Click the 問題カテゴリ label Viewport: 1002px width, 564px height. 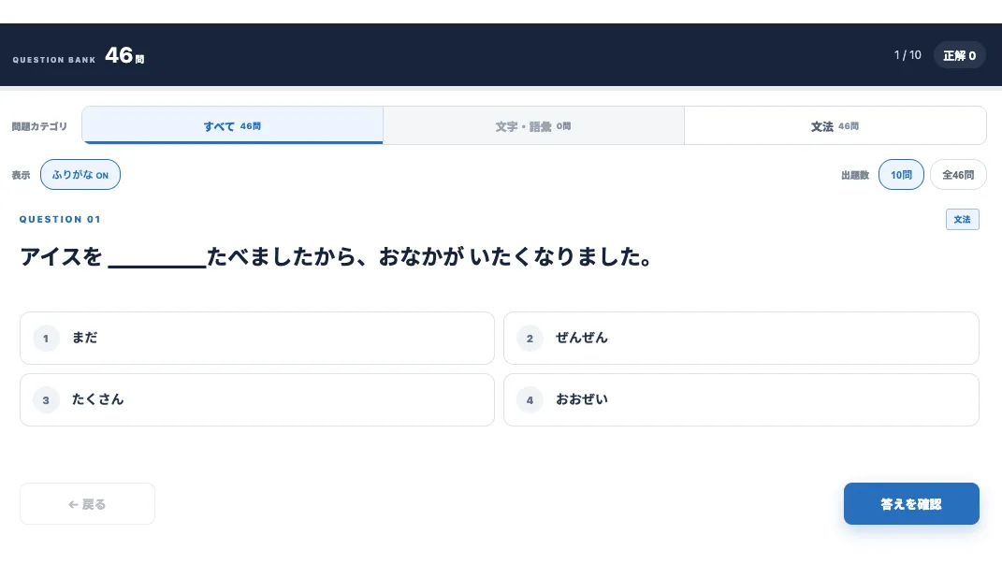tap(39, 126)
